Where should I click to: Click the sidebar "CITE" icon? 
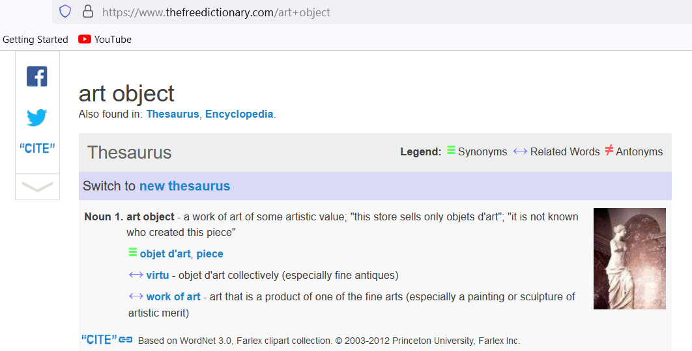pos(37,148)
